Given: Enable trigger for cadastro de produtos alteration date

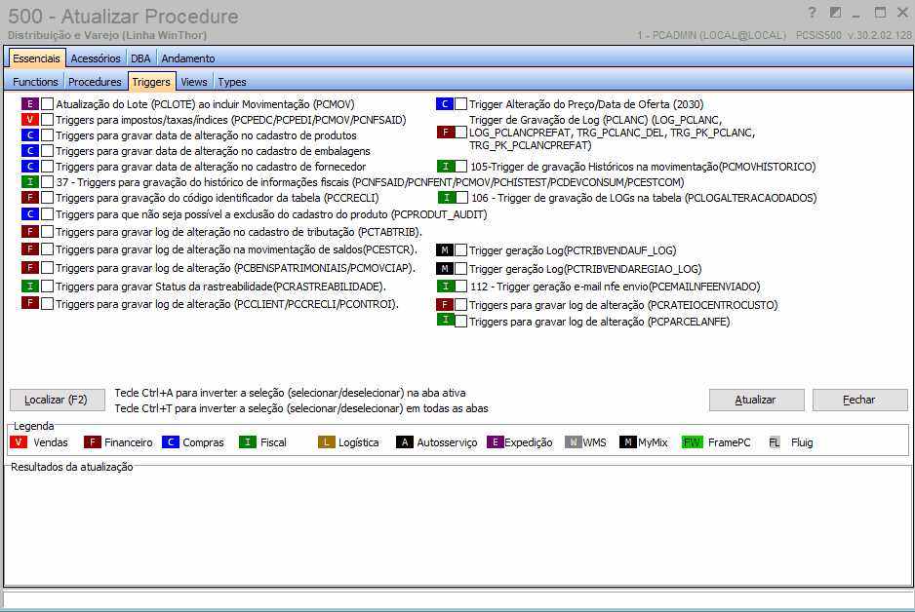Looking at the screenshot, I should coord(47,135).
